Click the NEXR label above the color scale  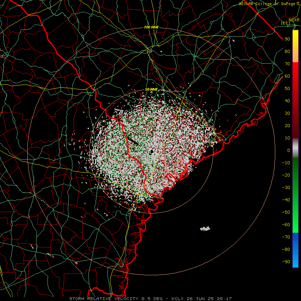point(294,20)
